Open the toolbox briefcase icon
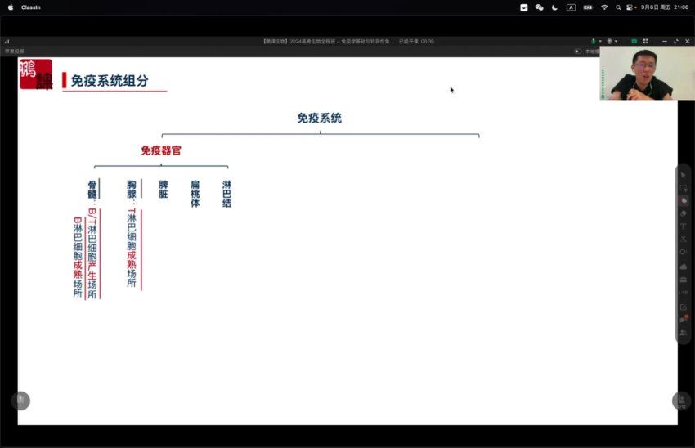Image resolution: width=695 pixels, height=448 pixels. (683, 279)
